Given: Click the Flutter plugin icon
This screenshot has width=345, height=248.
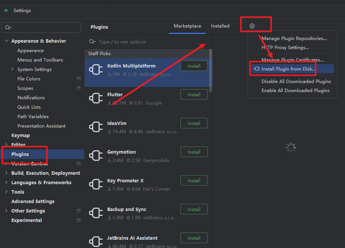Looking at the screenshot, I should pos(95,99).
